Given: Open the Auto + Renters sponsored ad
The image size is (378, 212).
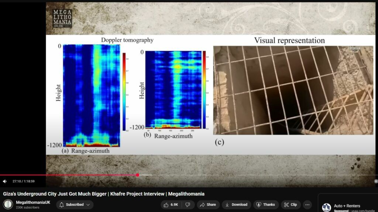Looking at the screenshot, I should coord(347,206).
